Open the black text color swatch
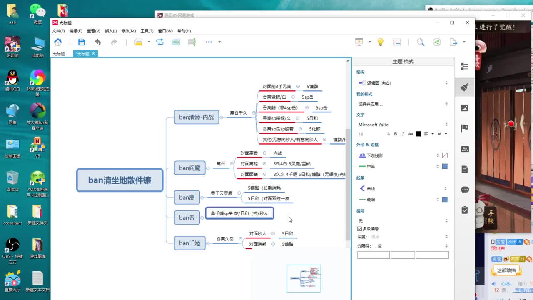The height and width of the screenshot is (300, 533). click(x=418, y=134)
